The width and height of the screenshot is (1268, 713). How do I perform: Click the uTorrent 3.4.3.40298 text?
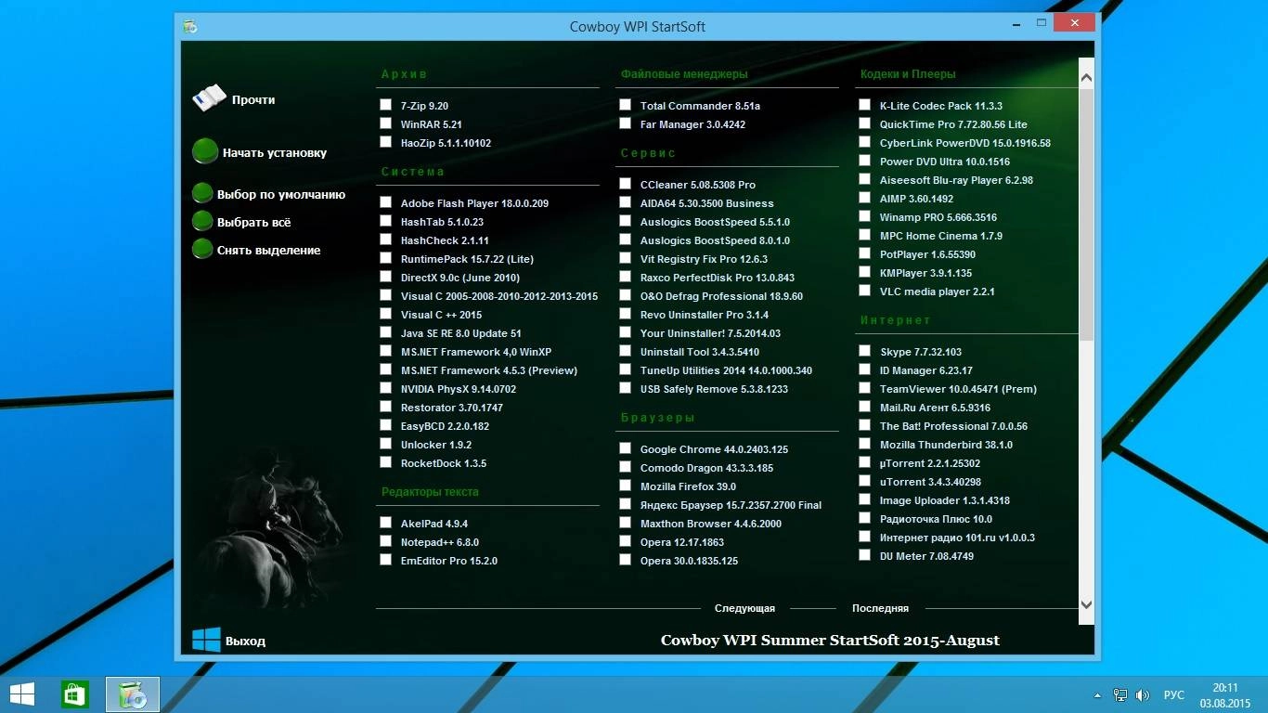click(x=930, y=482)
